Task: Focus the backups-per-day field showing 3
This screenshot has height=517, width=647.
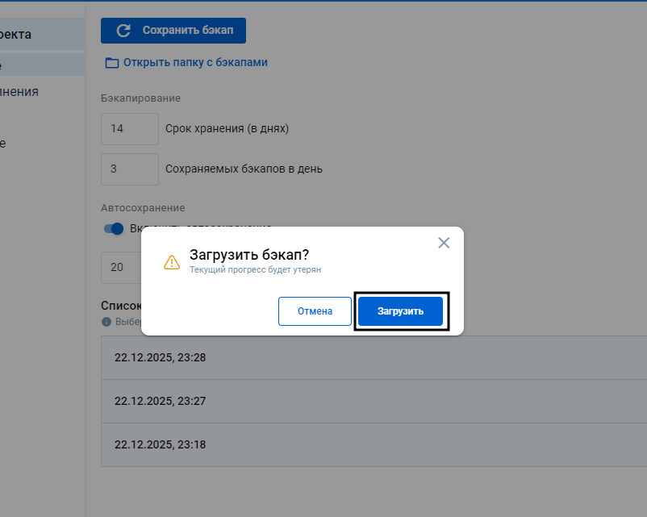Action: [x=130, y=169]
